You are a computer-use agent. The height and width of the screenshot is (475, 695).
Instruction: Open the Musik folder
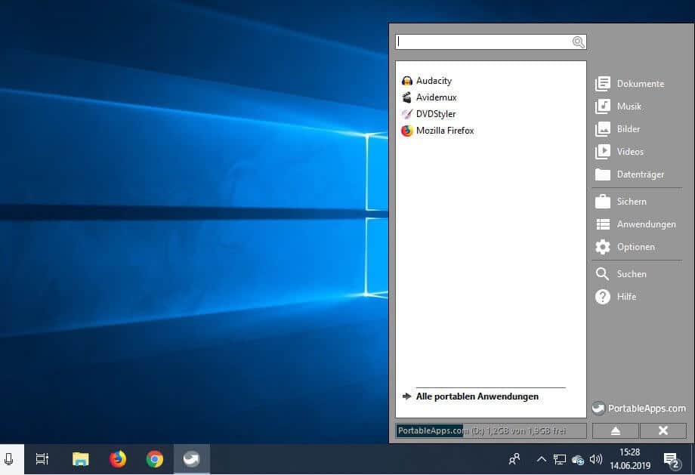pos(629,106)
